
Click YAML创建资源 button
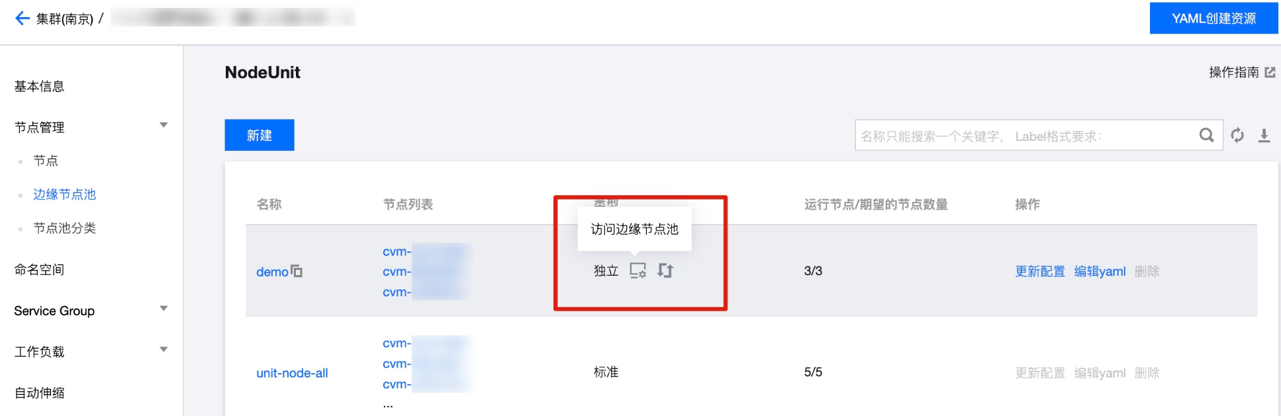pos(1213,18)
